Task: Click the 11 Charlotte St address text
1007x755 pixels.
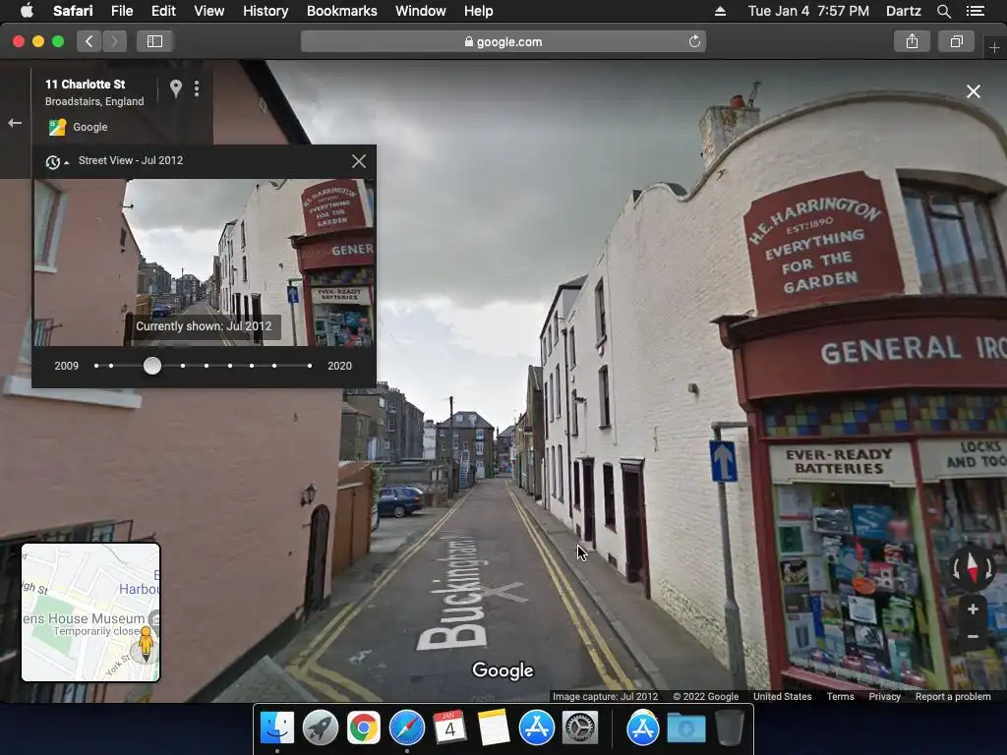Action: [85, 85]
